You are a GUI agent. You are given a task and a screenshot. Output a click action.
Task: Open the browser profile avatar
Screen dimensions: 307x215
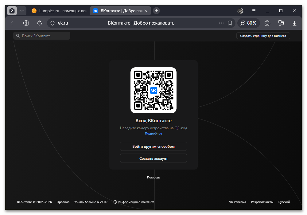pyautogui.click(x=240, y=11)
